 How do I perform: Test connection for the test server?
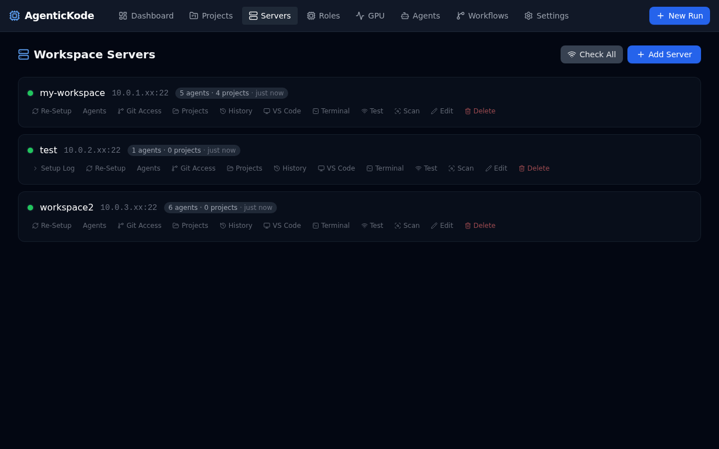426,168
